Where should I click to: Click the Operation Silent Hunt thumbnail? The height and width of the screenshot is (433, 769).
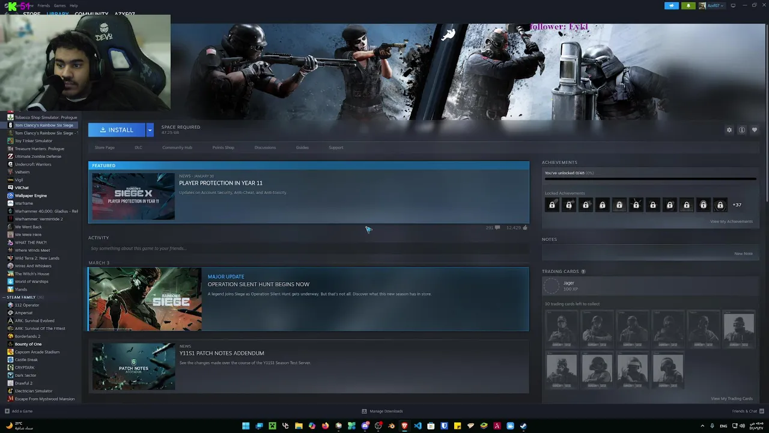click(145, 299)
